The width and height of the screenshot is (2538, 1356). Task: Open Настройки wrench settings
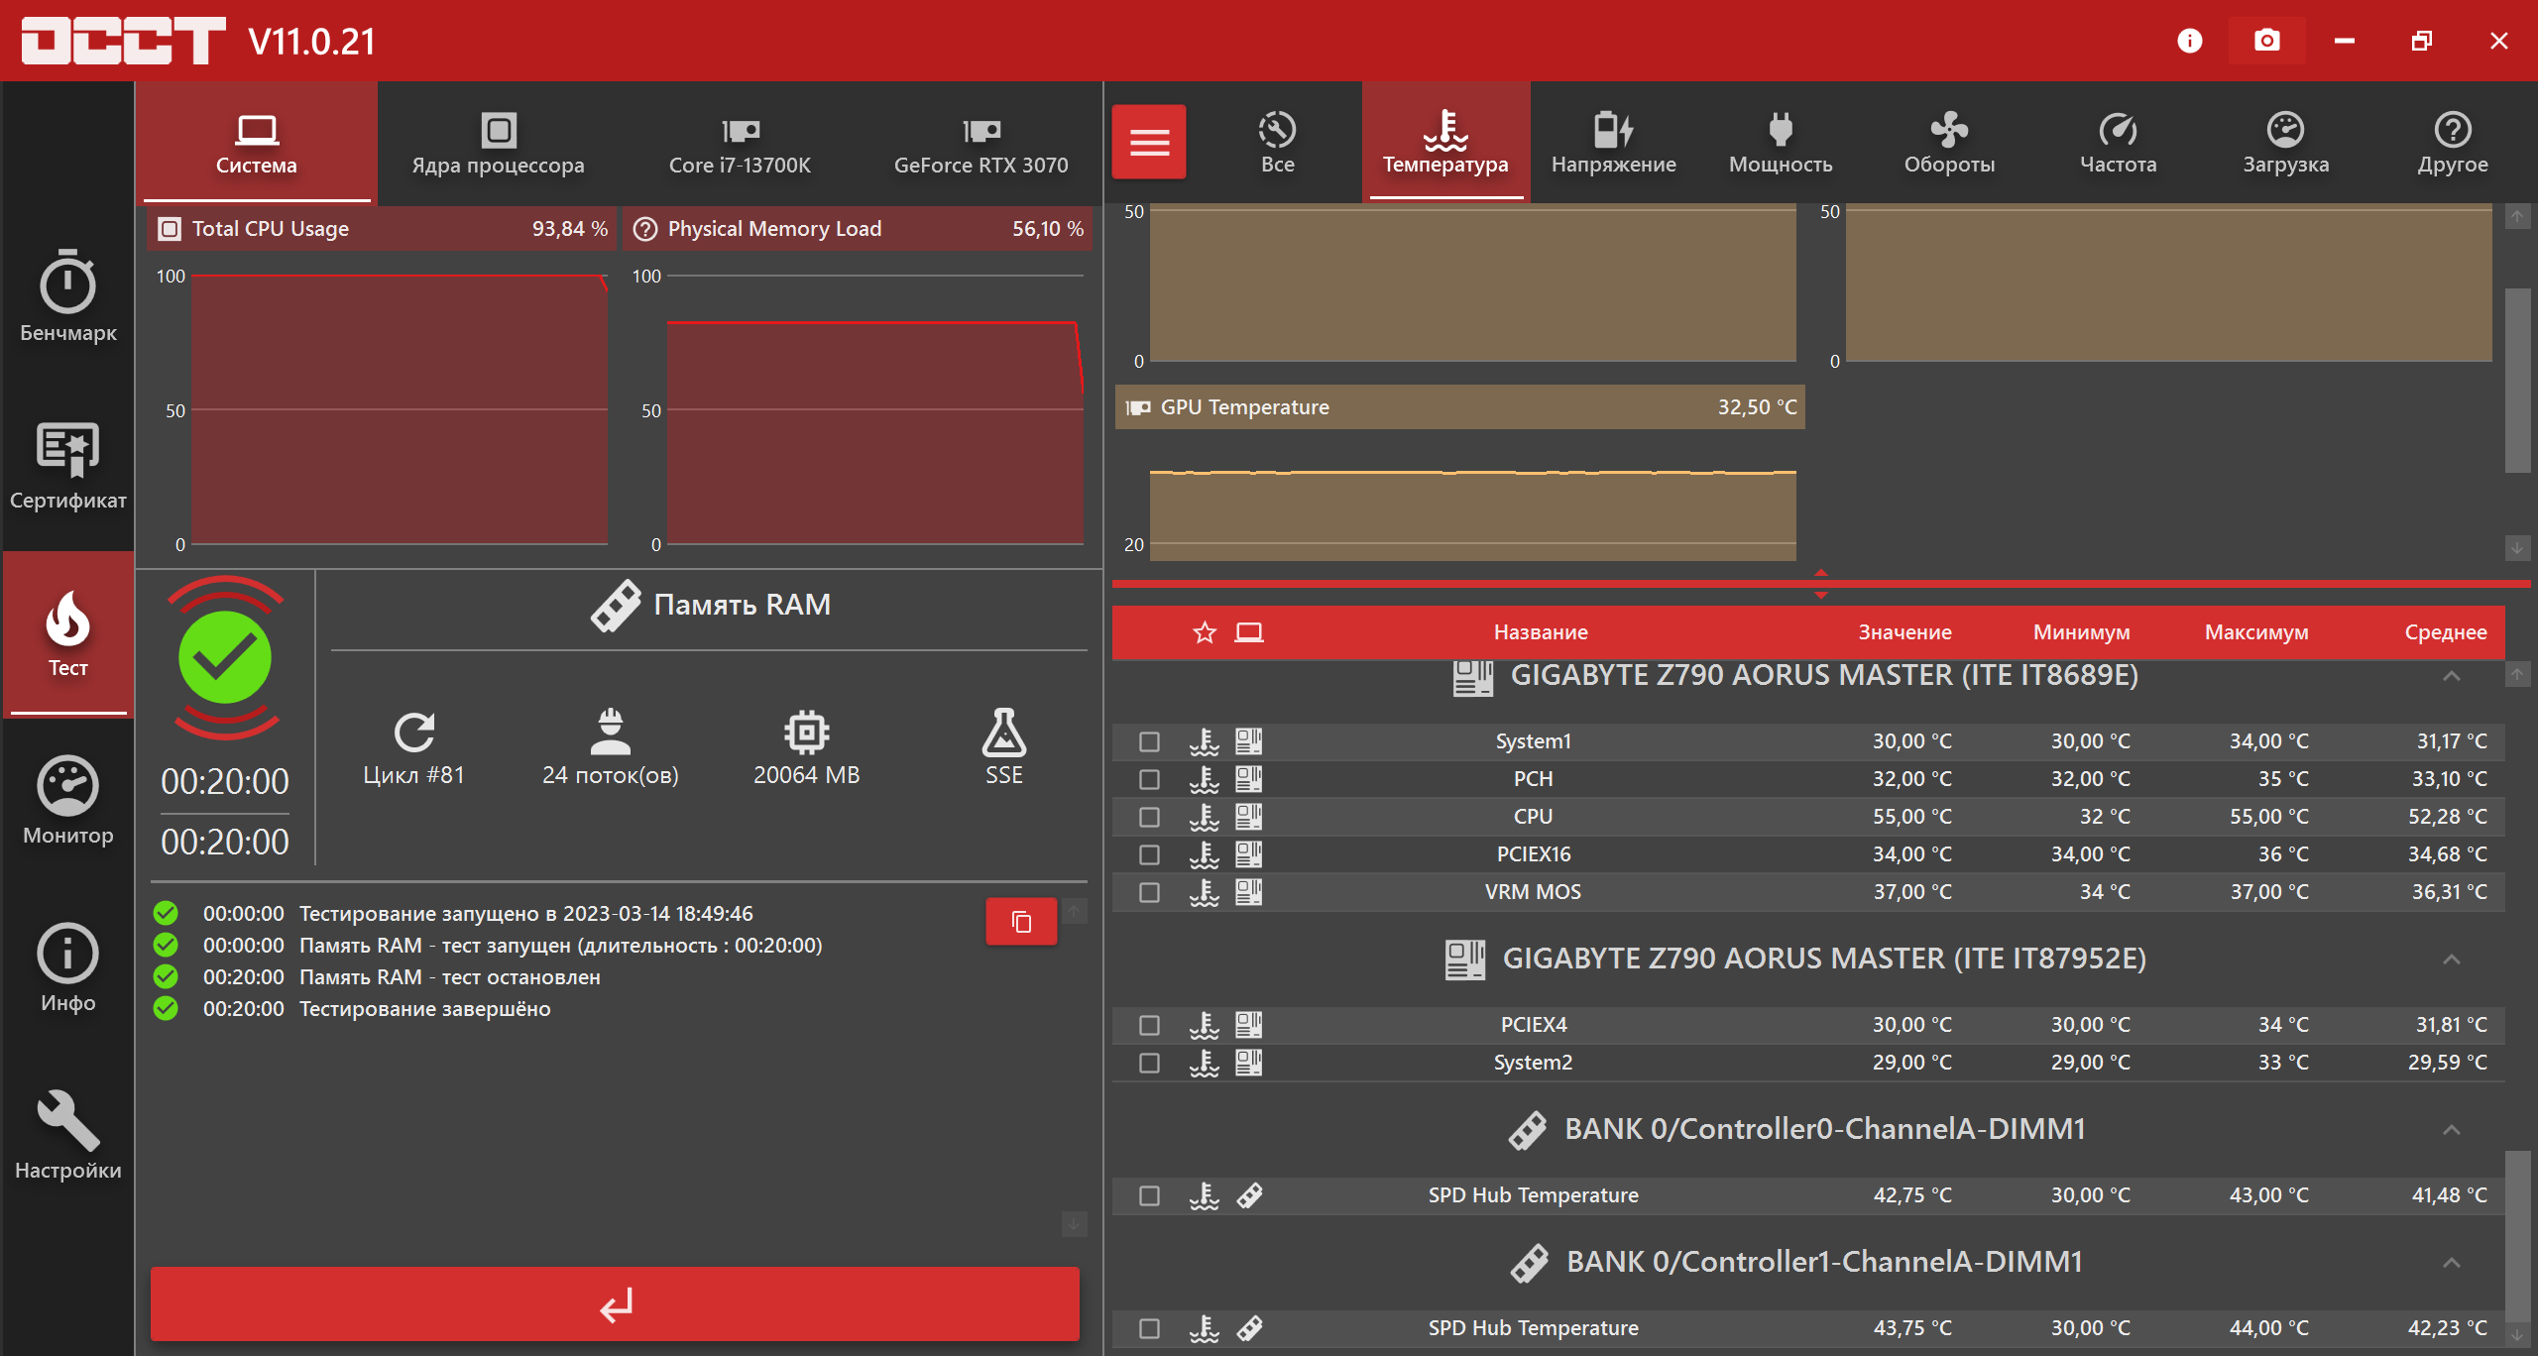[x=67, y=1136]
